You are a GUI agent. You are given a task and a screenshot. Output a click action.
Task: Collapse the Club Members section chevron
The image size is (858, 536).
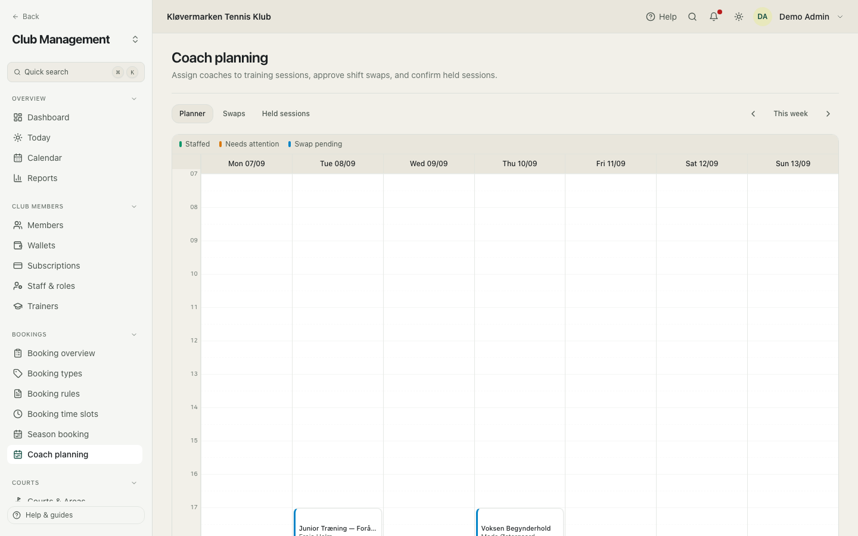tap(134, 207)
